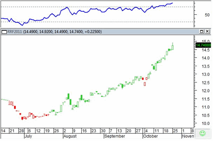Click the red hollow candle in early October
Image resolution: width=213 pixels, height=141 pixels.
click(145, 84)
